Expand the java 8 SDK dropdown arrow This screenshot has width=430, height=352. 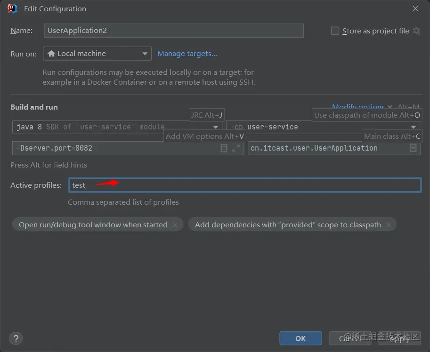tap(216, 127)
